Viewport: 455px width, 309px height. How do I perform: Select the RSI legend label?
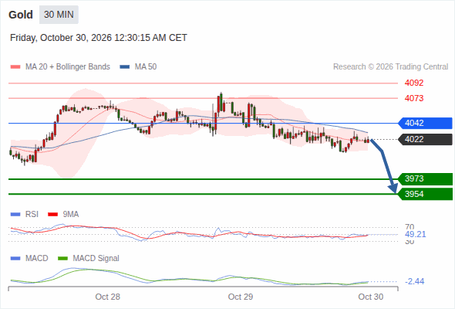[x=32, y=215]
